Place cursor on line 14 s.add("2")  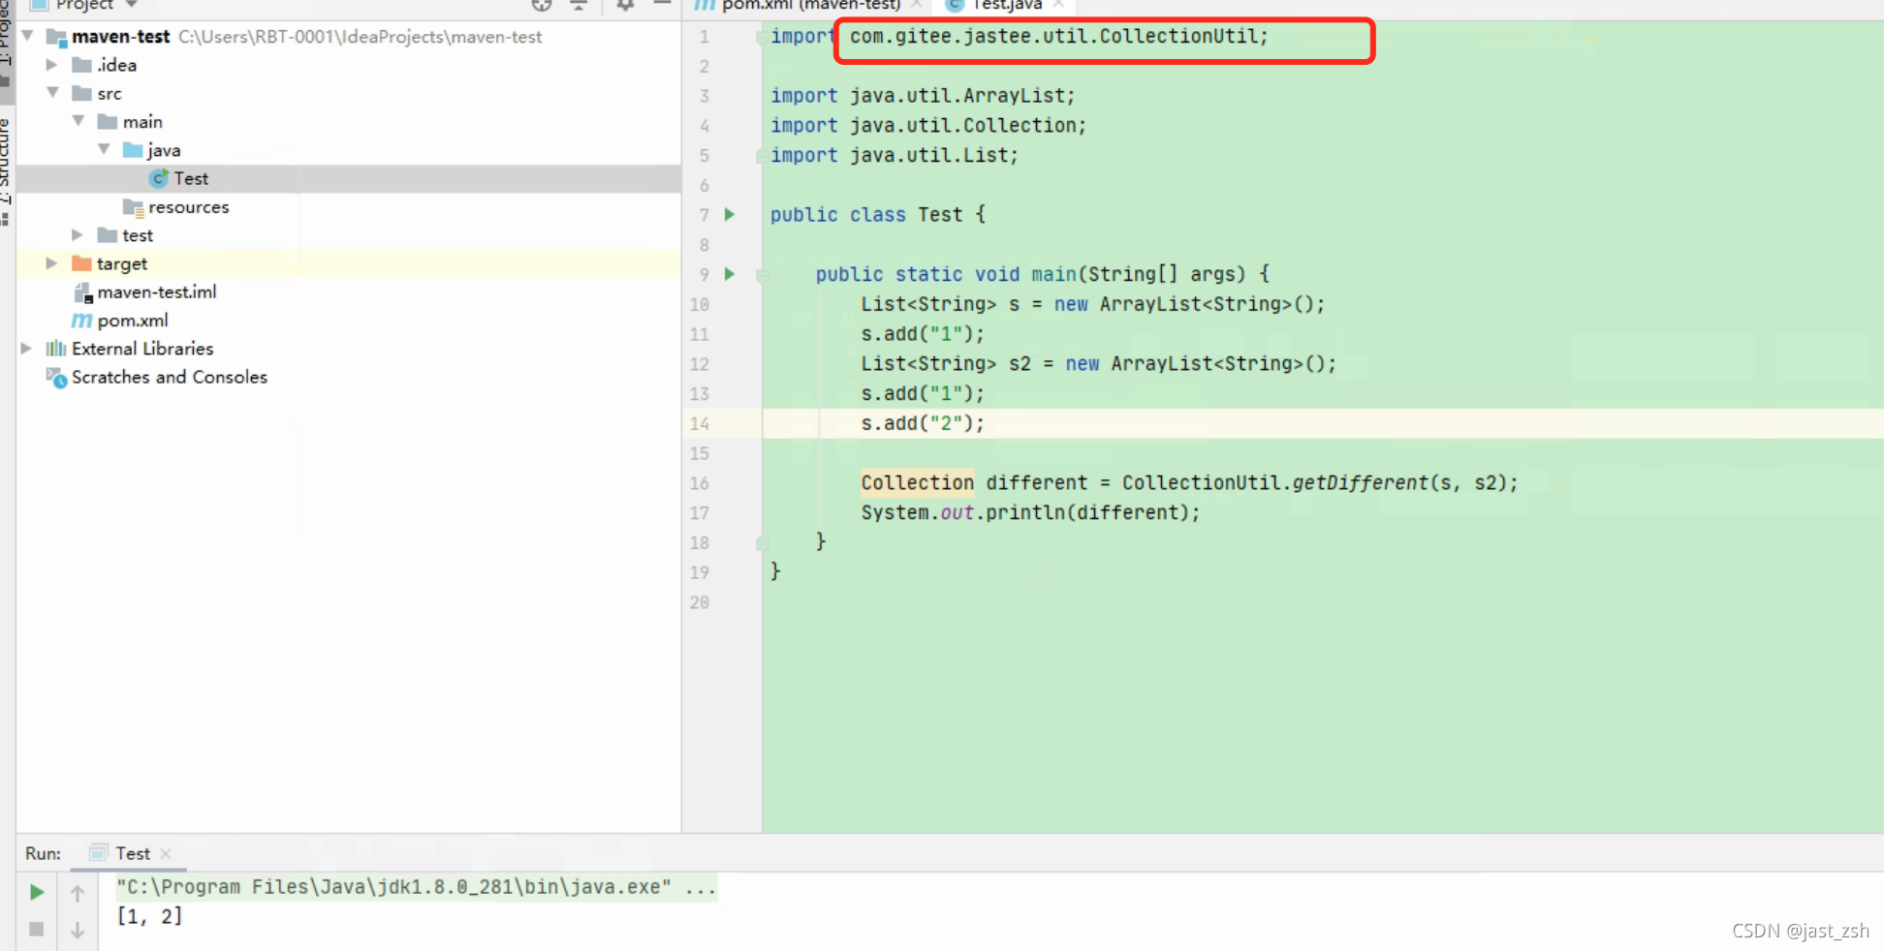coord(923,423)
